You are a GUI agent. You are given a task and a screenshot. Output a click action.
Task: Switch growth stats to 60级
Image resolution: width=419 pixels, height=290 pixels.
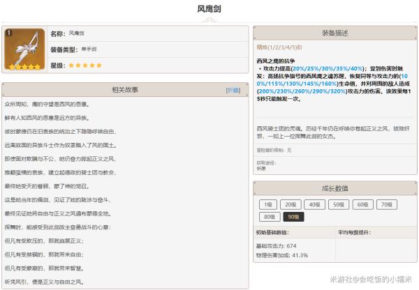pyautogui.click(x=362, y=204)
